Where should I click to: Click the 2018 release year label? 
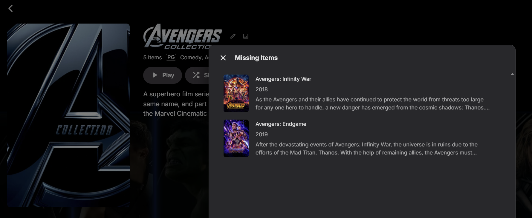point(262,89)
